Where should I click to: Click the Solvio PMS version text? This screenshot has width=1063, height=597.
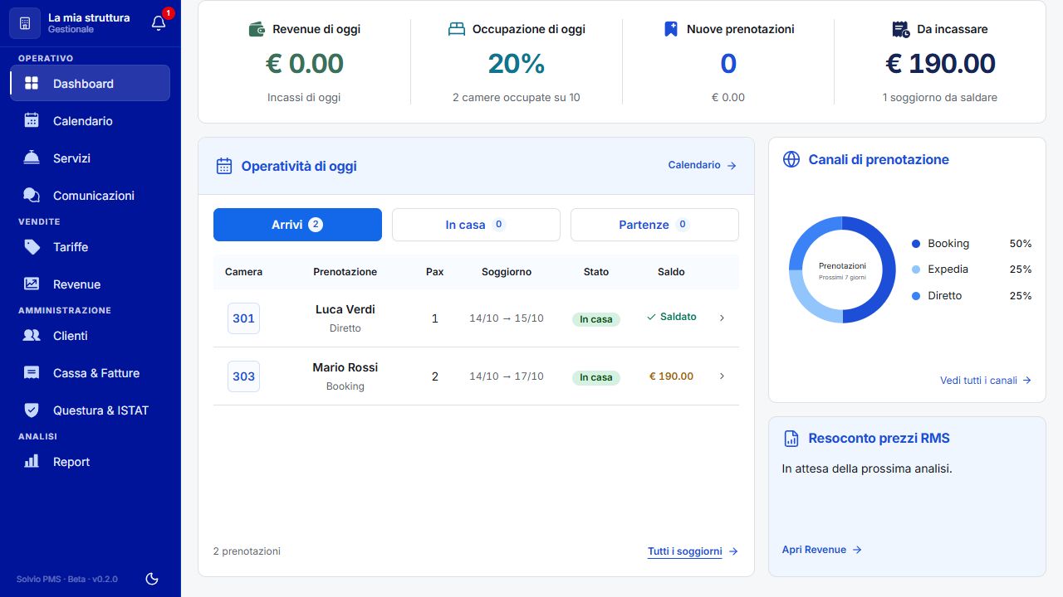[67, 580]
